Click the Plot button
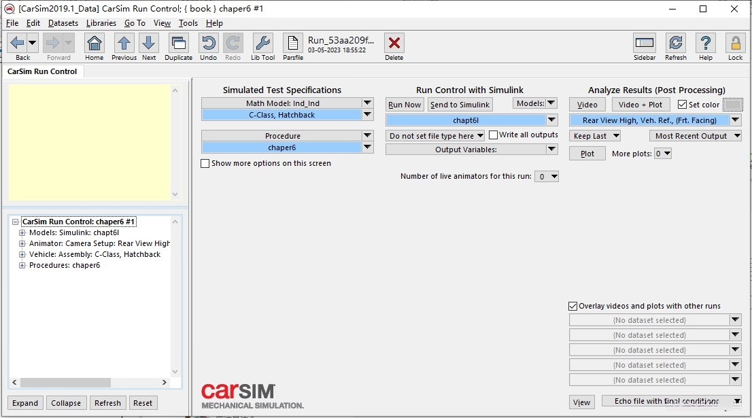752x418 pixels. [x=587, y=154]
